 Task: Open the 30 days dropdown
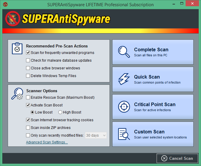[x=96, y=135]
